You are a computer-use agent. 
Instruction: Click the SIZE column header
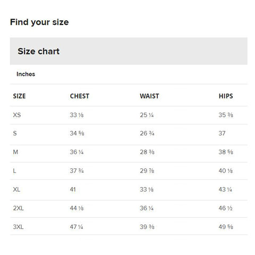[19, 96]
